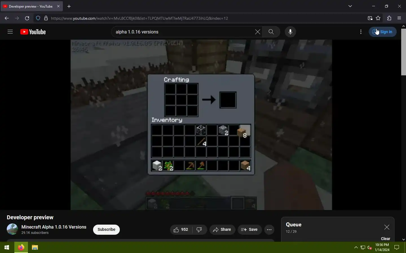This screenshot has height=253, width=406.
Task: Open Windows notification center
Action: click(397, 247)
